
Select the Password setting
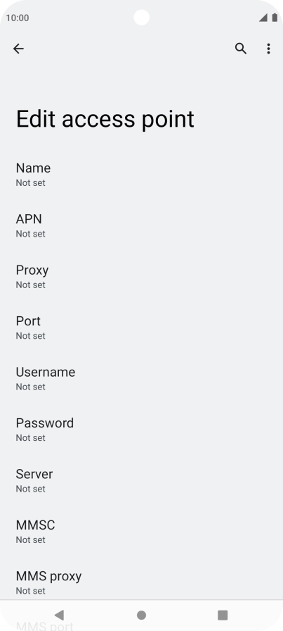coord(141,430)
